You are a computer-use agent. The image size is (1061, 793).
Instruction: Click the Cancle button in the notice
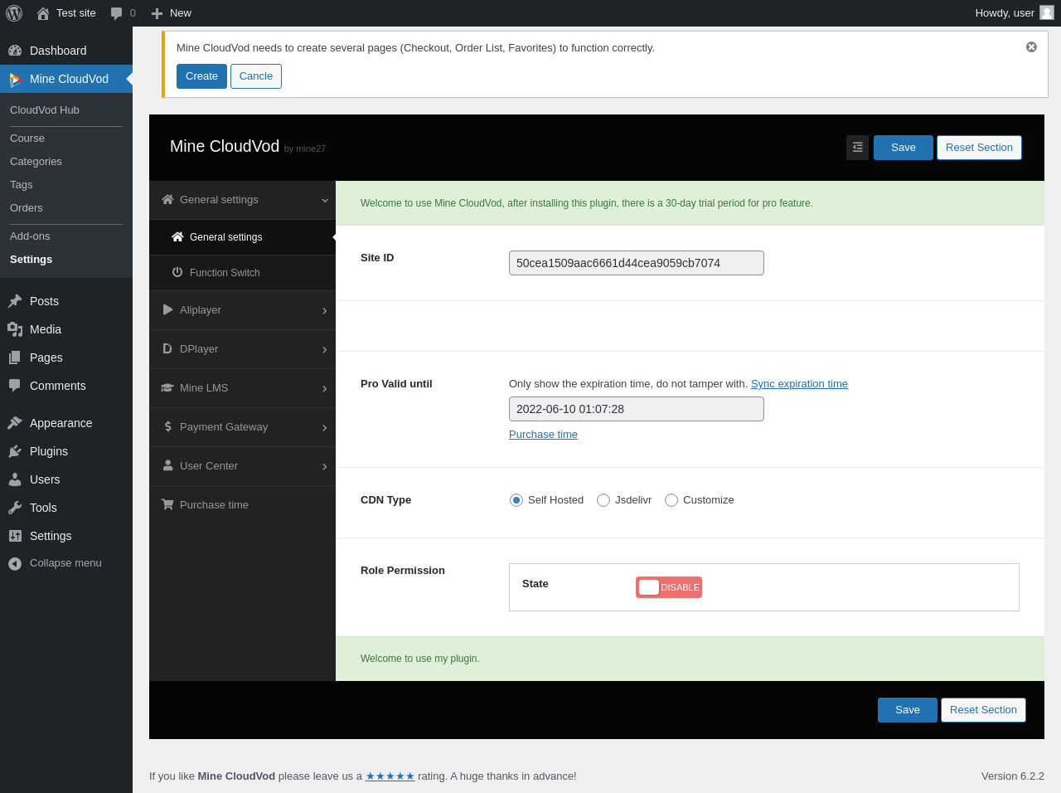pyautogui.click(x=256, y=76)
